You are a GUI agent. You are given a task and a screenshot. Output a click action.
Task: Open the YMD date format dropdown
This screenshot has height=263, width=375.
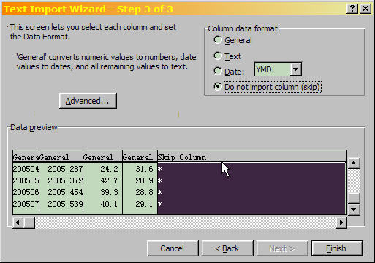click(296, 69)
